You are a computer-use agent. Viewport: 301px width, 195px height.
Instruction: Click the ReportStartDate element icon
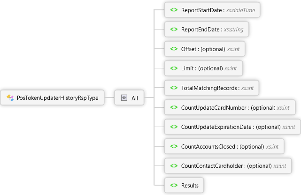(x=173, y=10)
